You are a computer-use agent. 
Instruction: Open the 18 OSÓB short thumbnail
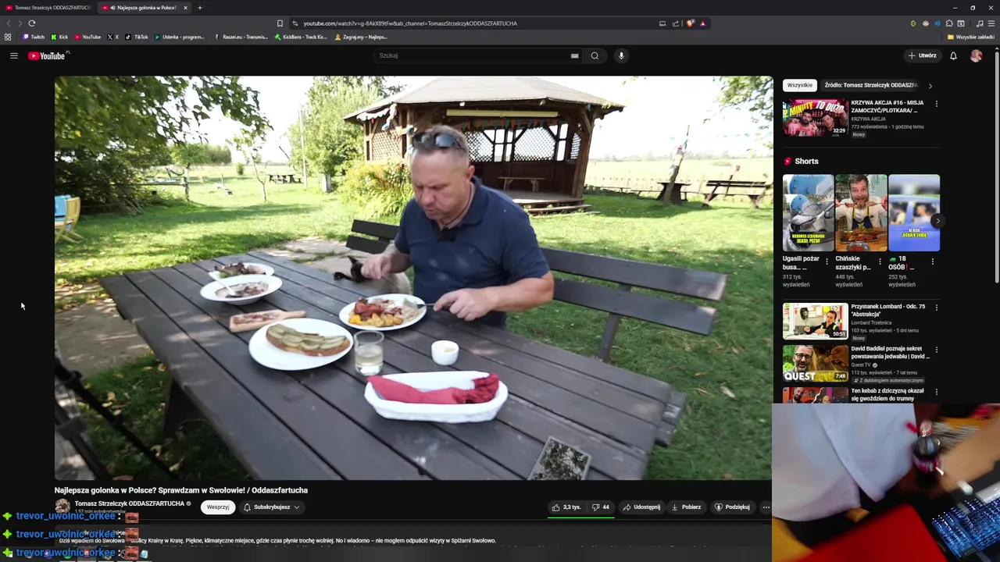click(914, 212)
